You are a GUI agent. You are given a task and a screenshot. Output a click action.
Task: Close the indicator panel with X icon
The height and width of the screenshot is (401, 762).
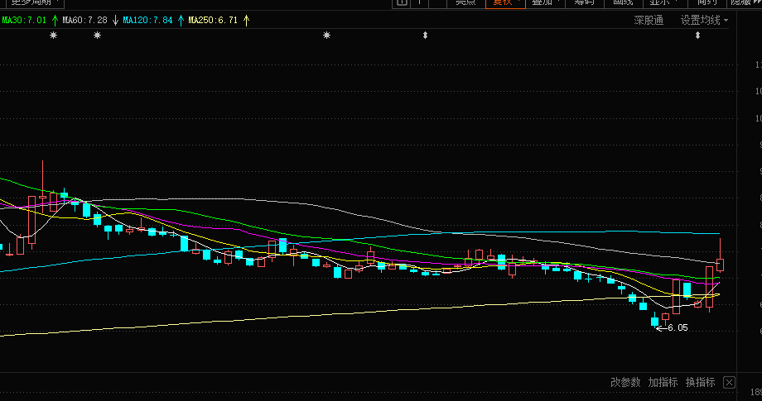(x=729, y=382)
